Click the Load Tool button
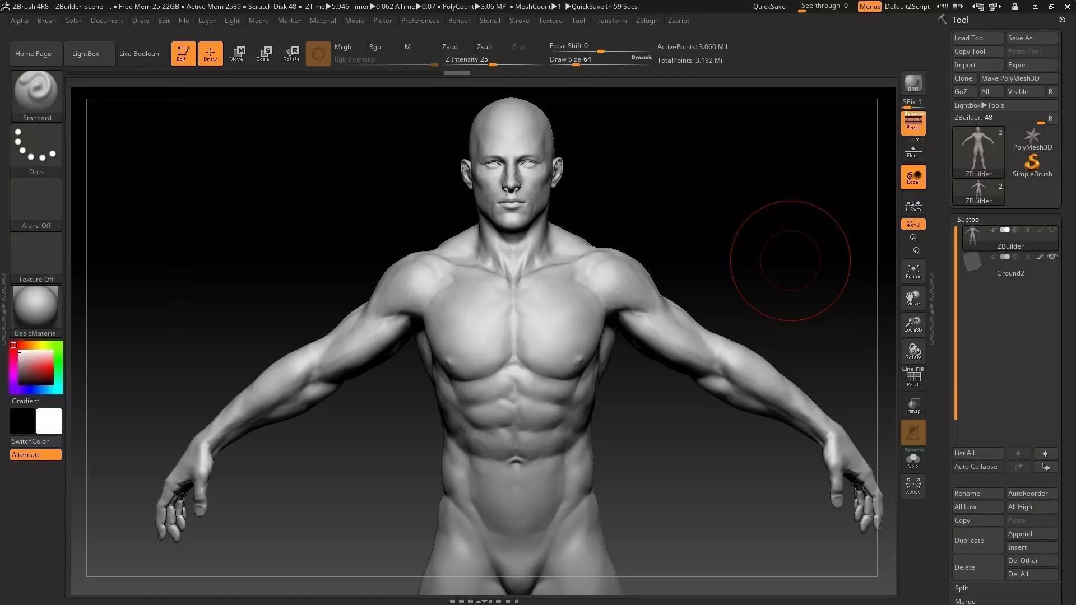Screen dimensions: 1076x605 [x=978, y=38]
